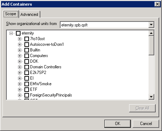Select the EI label

[32, 78]
